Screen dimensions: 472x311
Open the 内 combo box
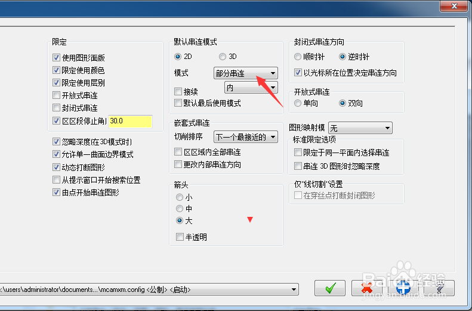[x=251, y=88]
